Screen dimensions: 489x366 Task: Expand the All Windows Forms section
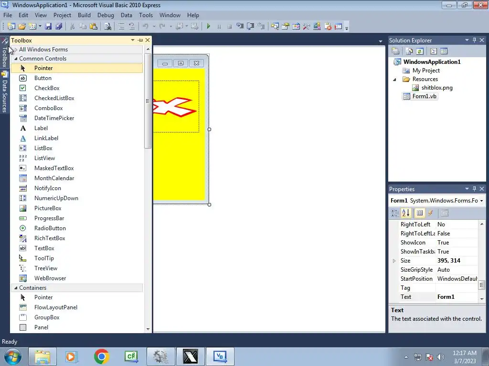[16, 50]
